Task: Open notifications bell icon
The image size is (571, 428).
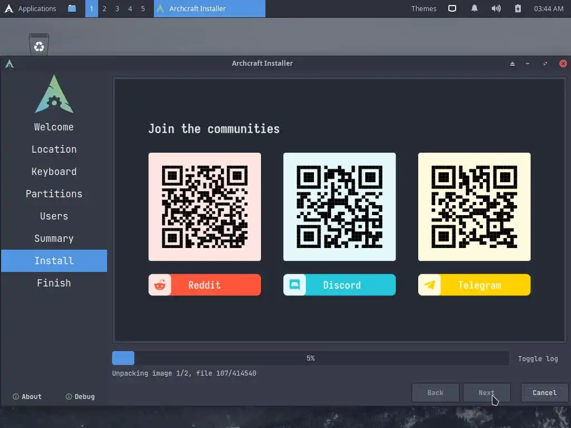Action: pos(474,8)
